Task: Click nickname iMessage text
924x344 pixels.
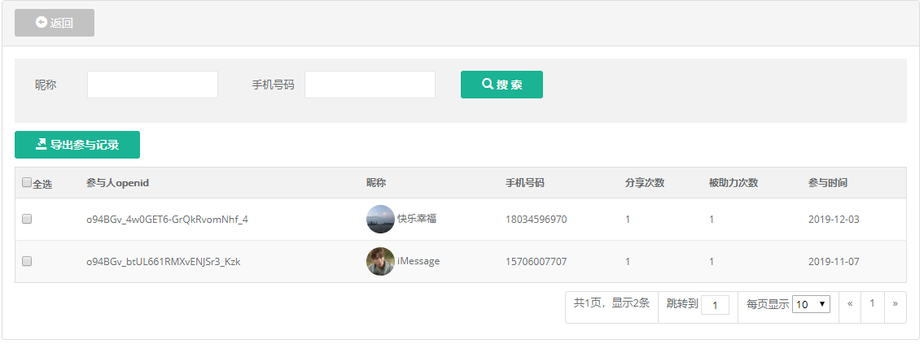Action: (418, 262)
